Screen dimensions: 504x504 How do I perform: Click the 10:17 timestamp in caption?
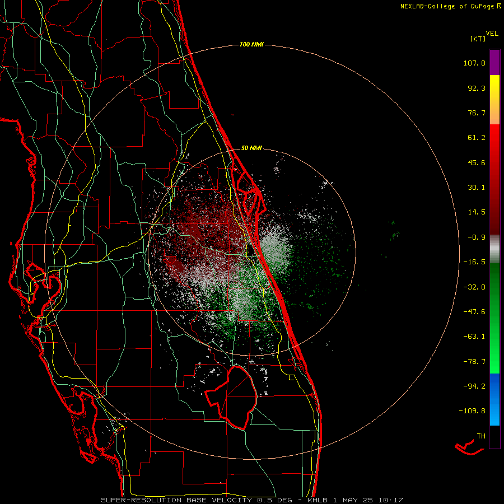point(390,500)
